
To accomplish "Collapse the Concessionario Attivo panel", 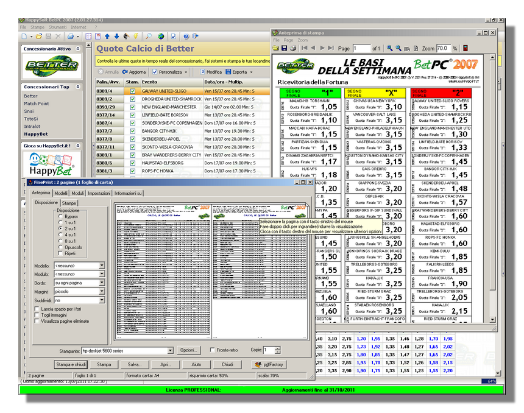I will (78, 49).
